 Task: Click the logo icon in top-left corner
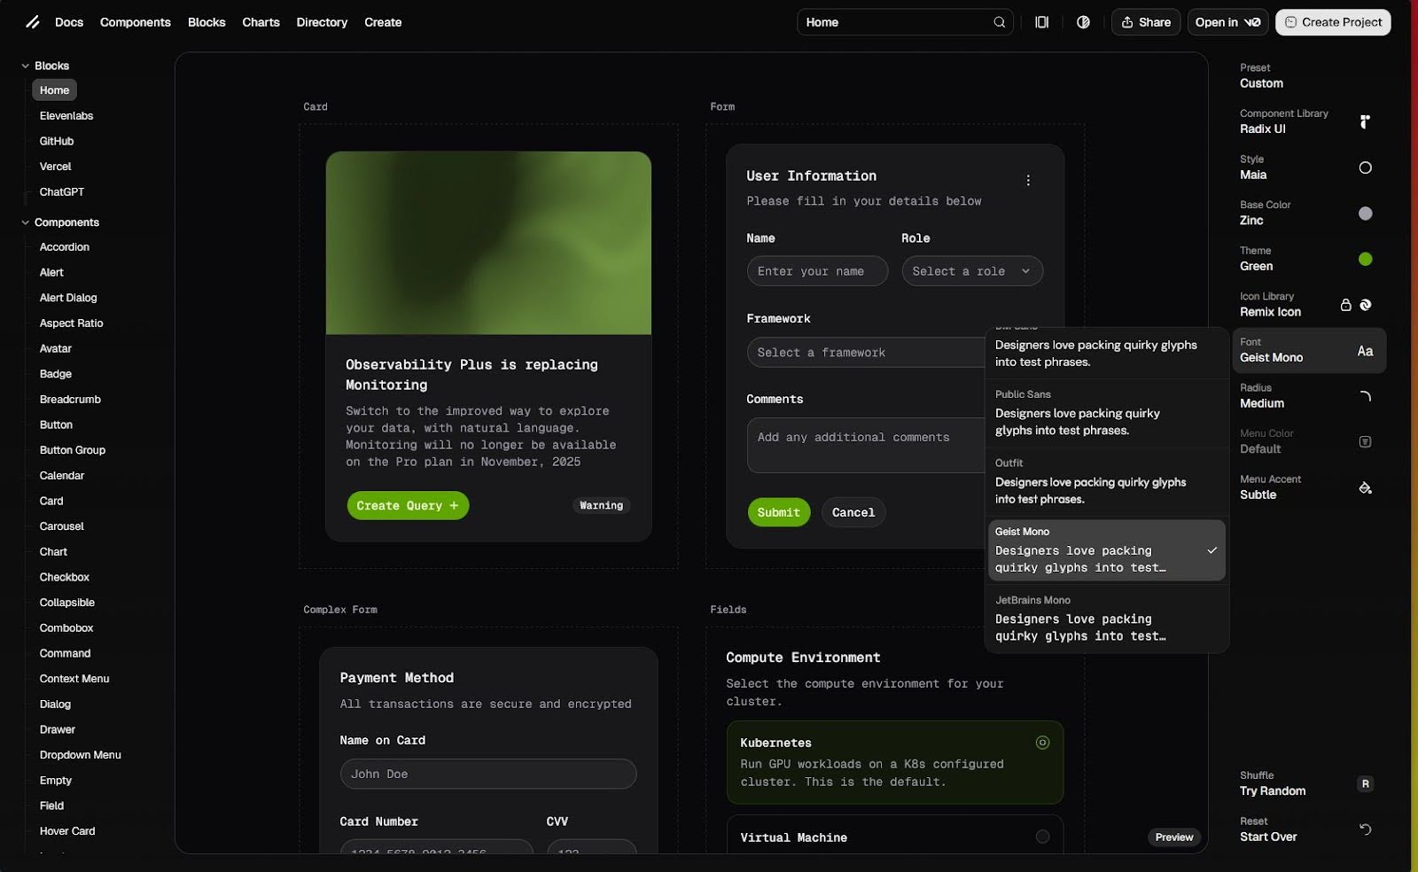pyautogui.click(x=33, y=22)
